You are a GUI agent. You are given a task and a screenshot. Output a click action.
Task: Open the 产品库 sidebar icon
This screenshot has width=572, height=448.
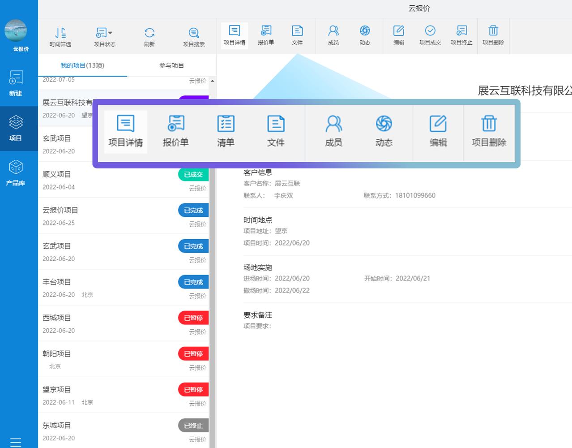point(16,172)
